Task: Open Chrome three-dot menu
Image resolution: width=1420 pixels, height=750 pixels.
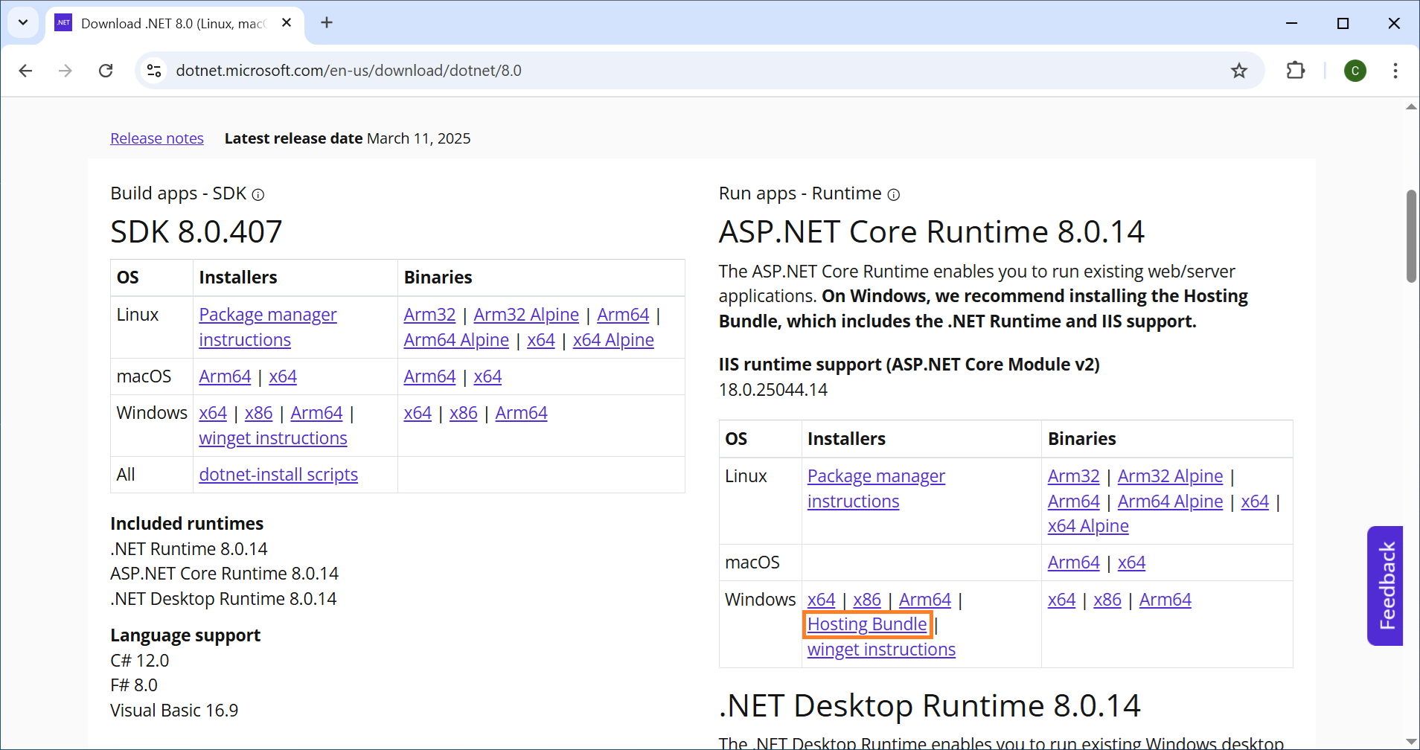Action: pyautogui.click(x=1395, y=71)
